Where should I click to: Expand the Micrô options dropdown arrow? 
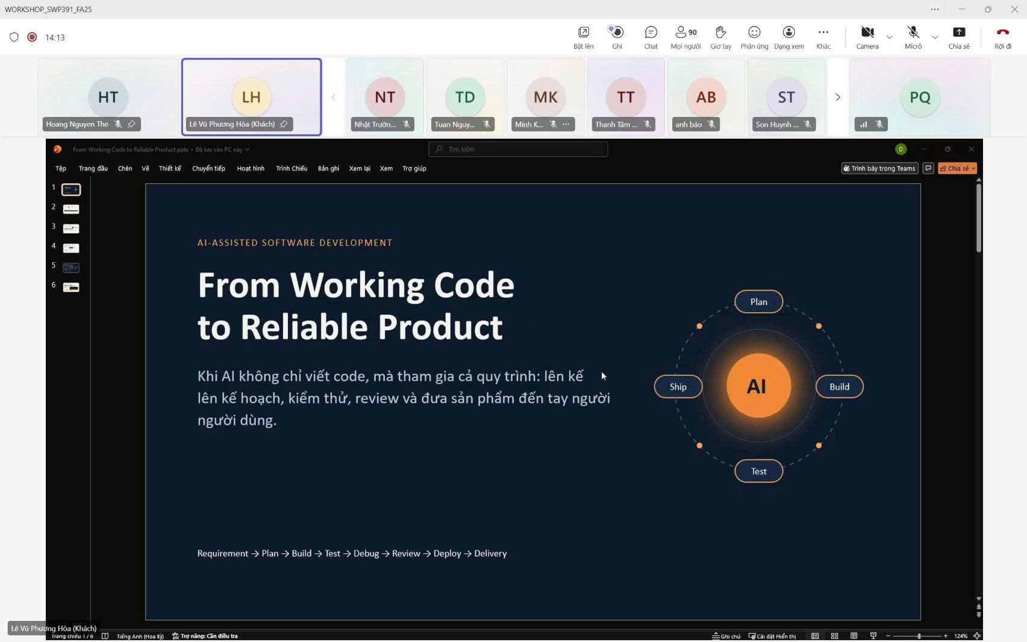click(x=935, y=37)
